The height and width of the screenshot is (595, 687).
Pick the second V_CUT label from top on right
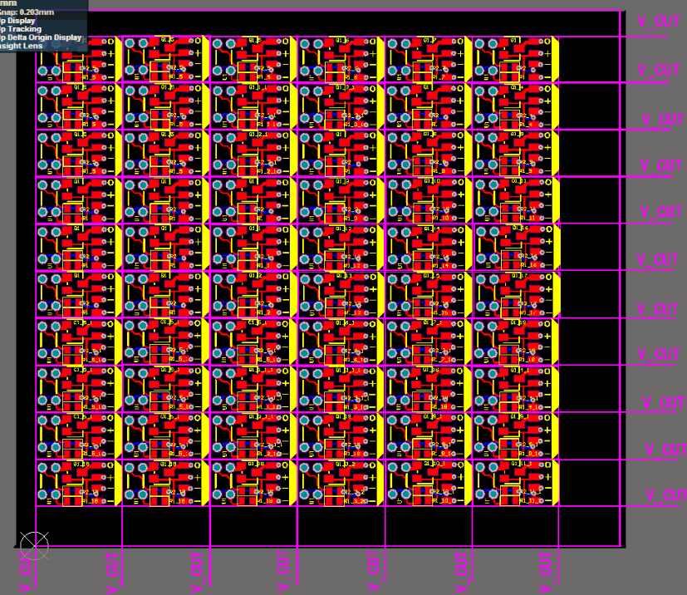point(659,71)
